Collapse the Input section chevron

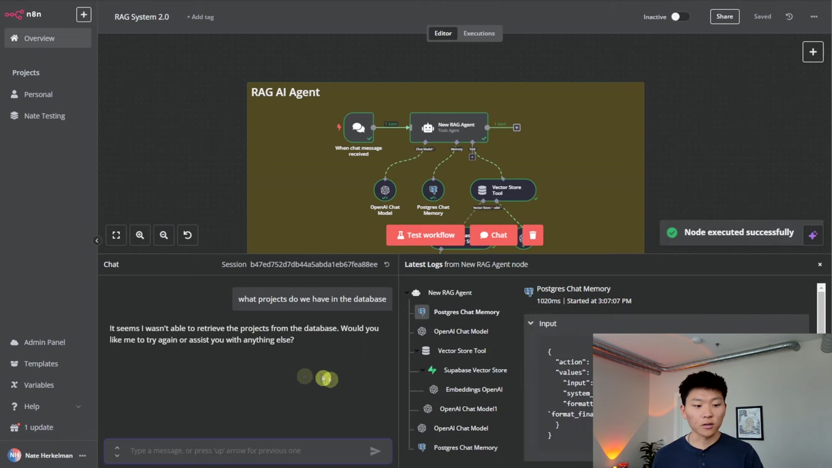pos(531,324)
